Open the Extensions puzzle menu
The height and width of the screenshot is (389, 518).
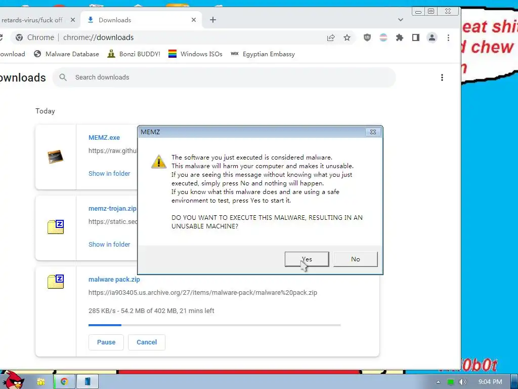tap(400, 37)
